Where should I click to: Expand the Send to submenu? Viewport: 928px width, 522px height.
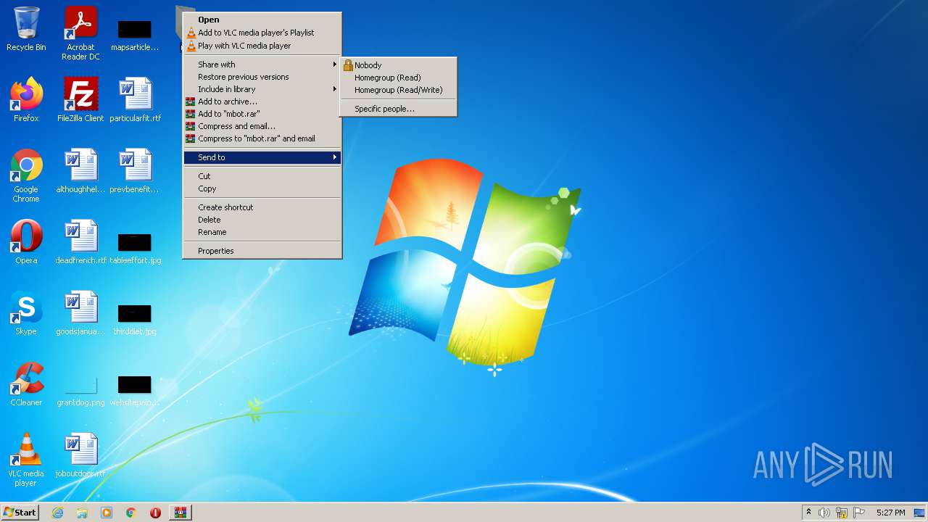(x=262, y=157)
